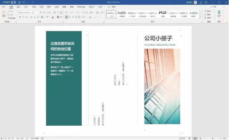The height and width of the screenshot is (140, 229).
Task: Open the Font dialog launcher
Action: pyautogui.click(x=63, y=22)
